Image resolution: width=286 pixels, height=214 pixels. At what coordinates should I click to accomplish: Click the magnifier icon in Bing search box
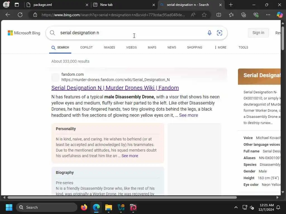coord(52,33)
